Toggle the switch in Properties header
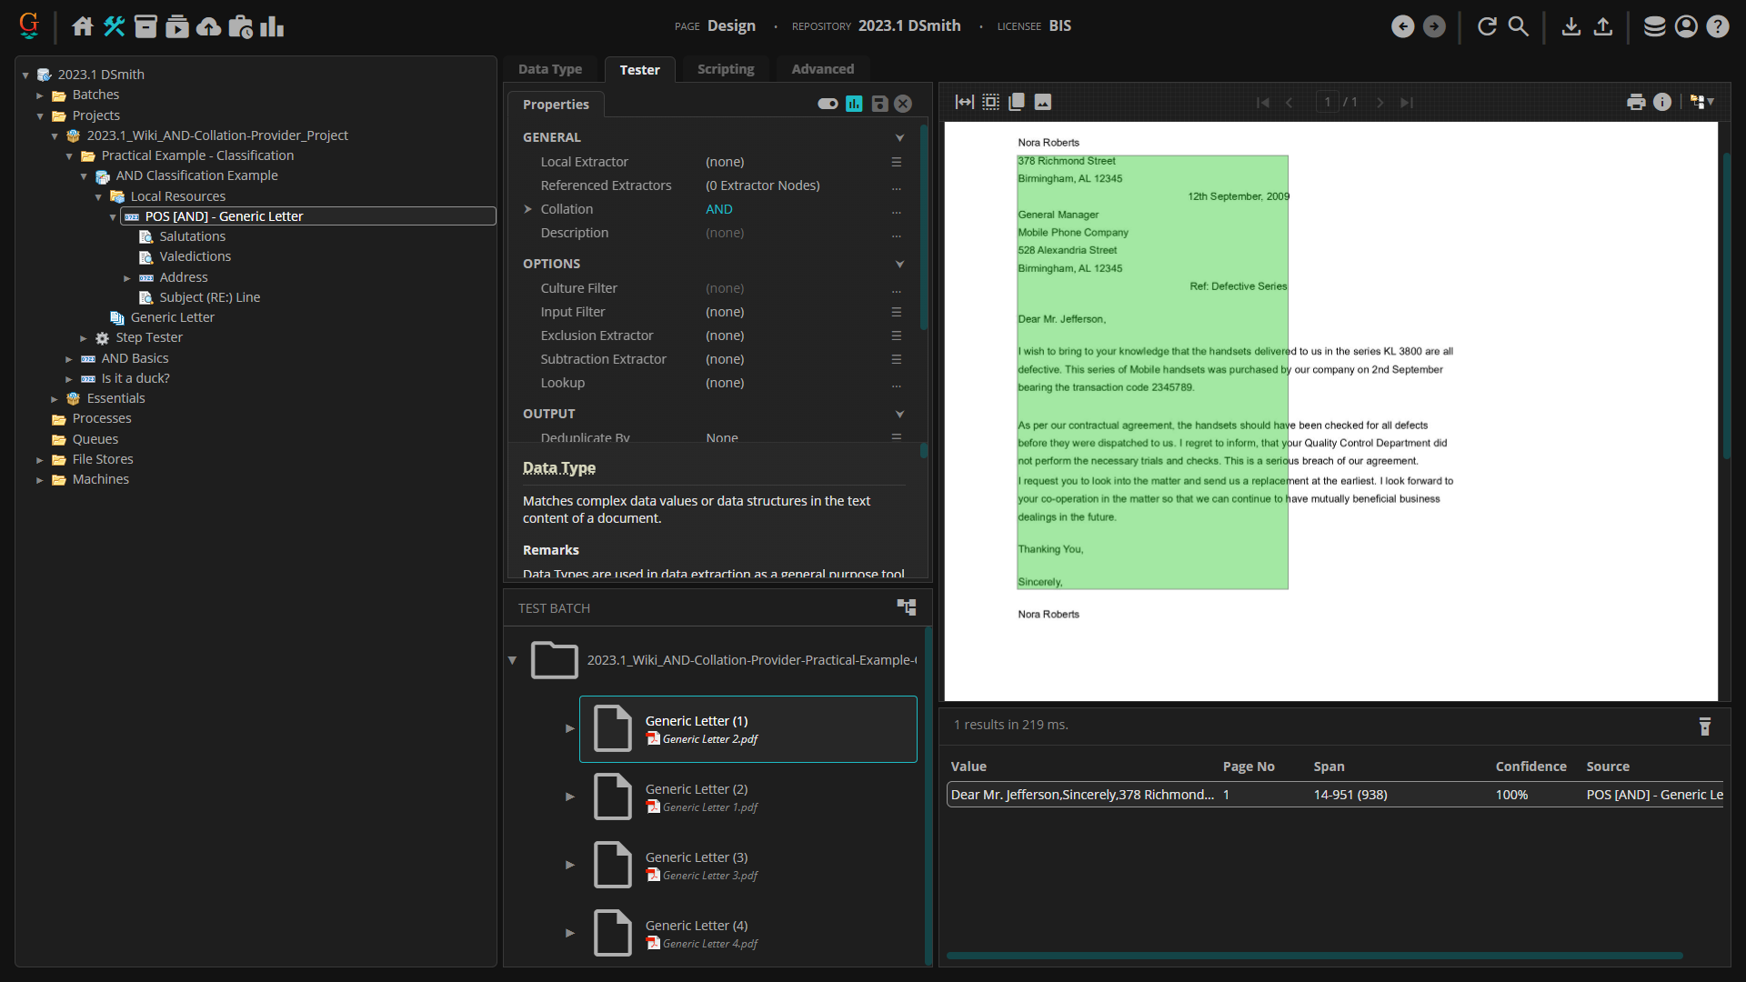The image size is (1746, 982). coord(828,104)
